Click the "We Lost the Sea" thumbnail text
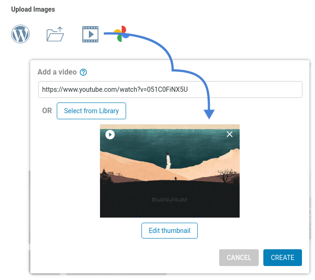Viewport: 315px width, 280px height. pyautogui.click(x=169, y=199)
